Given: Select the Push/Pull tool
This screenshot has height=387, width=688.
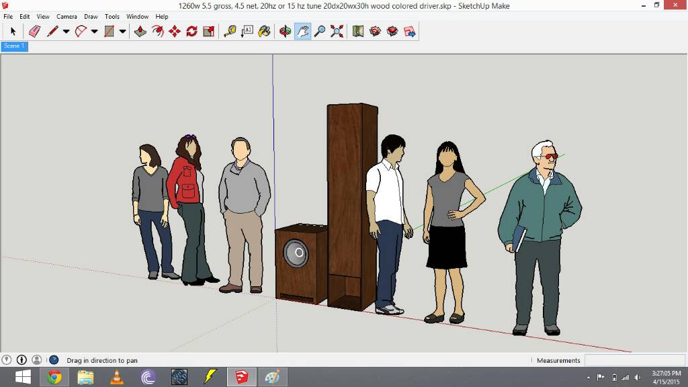Looking at the screenshot, I should point(140,31).
